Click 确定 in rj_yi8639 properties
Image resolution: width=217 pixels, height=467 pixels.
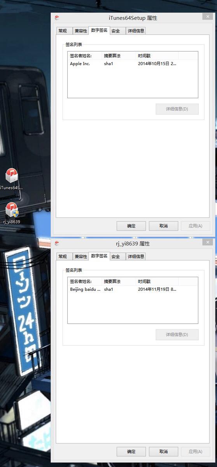(x=131, y=451)
